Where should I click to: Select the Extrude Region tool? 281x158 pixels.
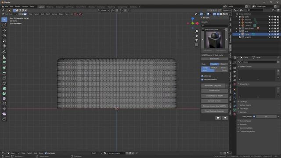[x=4, y=63]
